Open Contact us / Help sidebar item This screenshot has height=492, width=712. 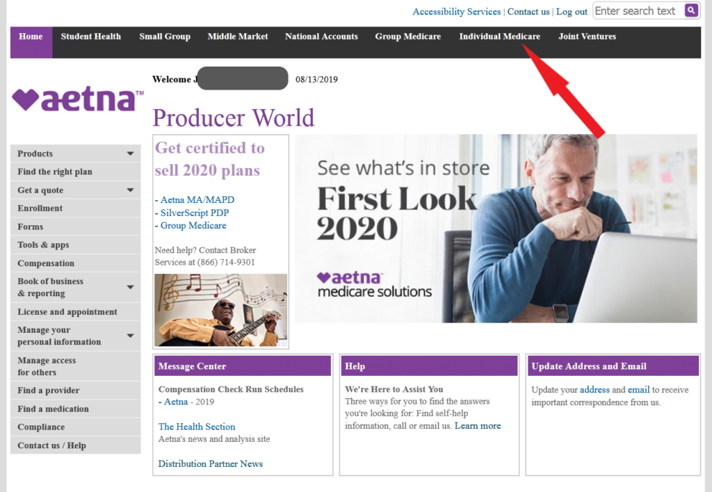coord(75,445)
